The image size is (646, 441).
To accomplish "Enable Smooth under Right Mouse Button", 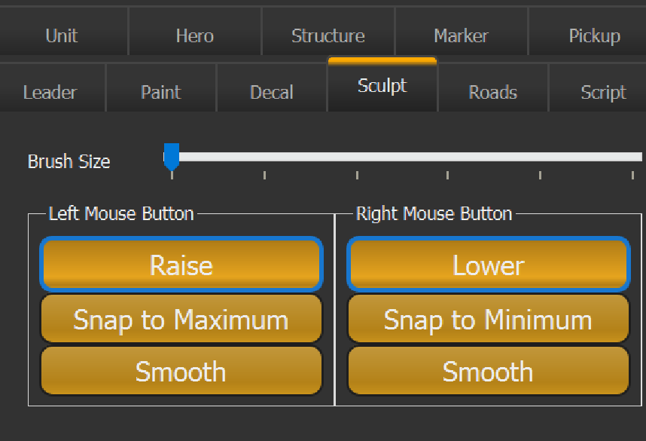I will pyautogui.click(x=488, y=371).
